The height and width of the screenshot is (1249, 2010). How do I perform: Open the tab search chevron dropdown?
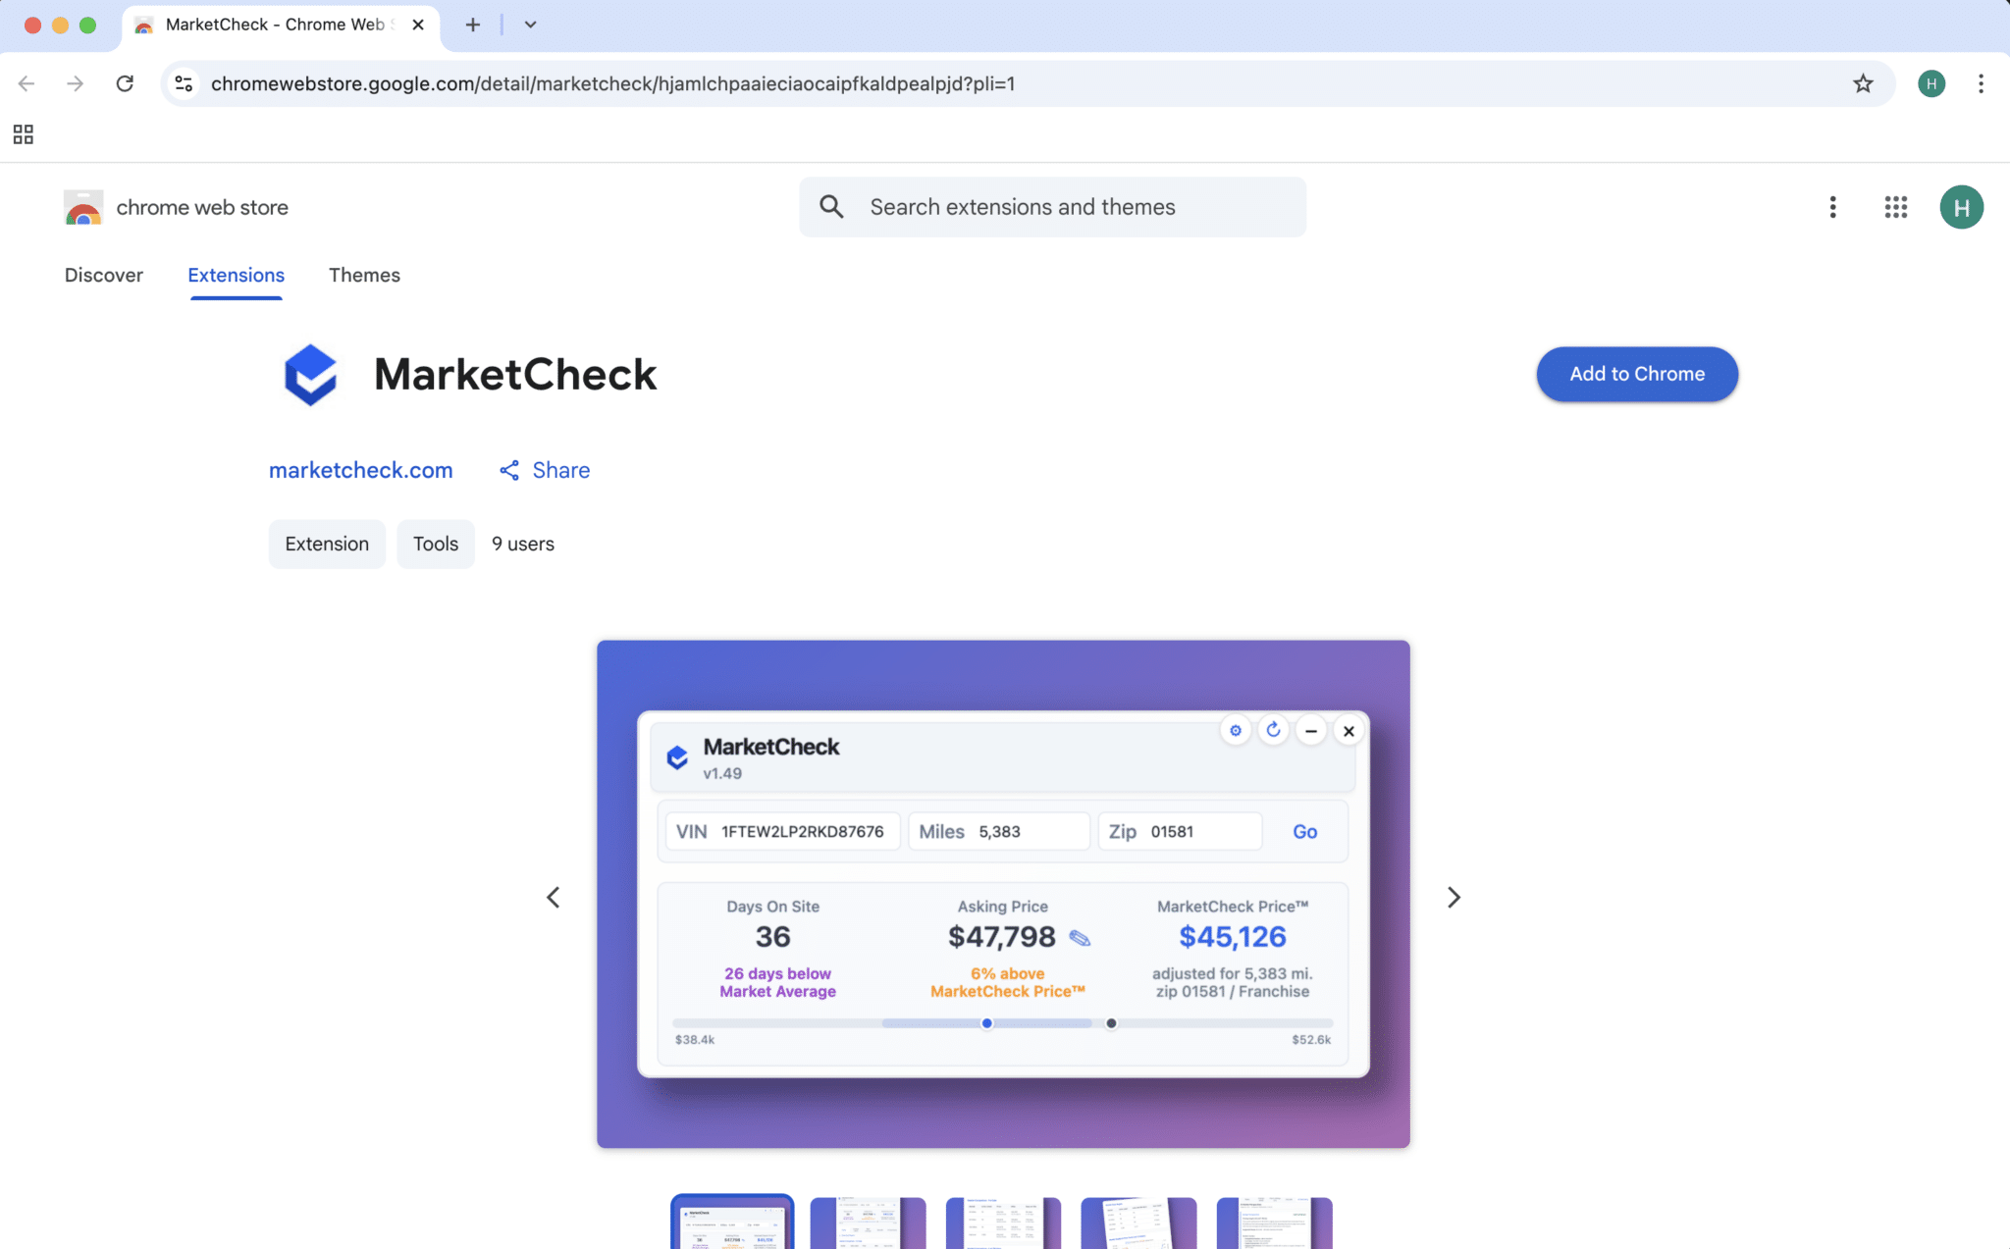click(529, 25)
